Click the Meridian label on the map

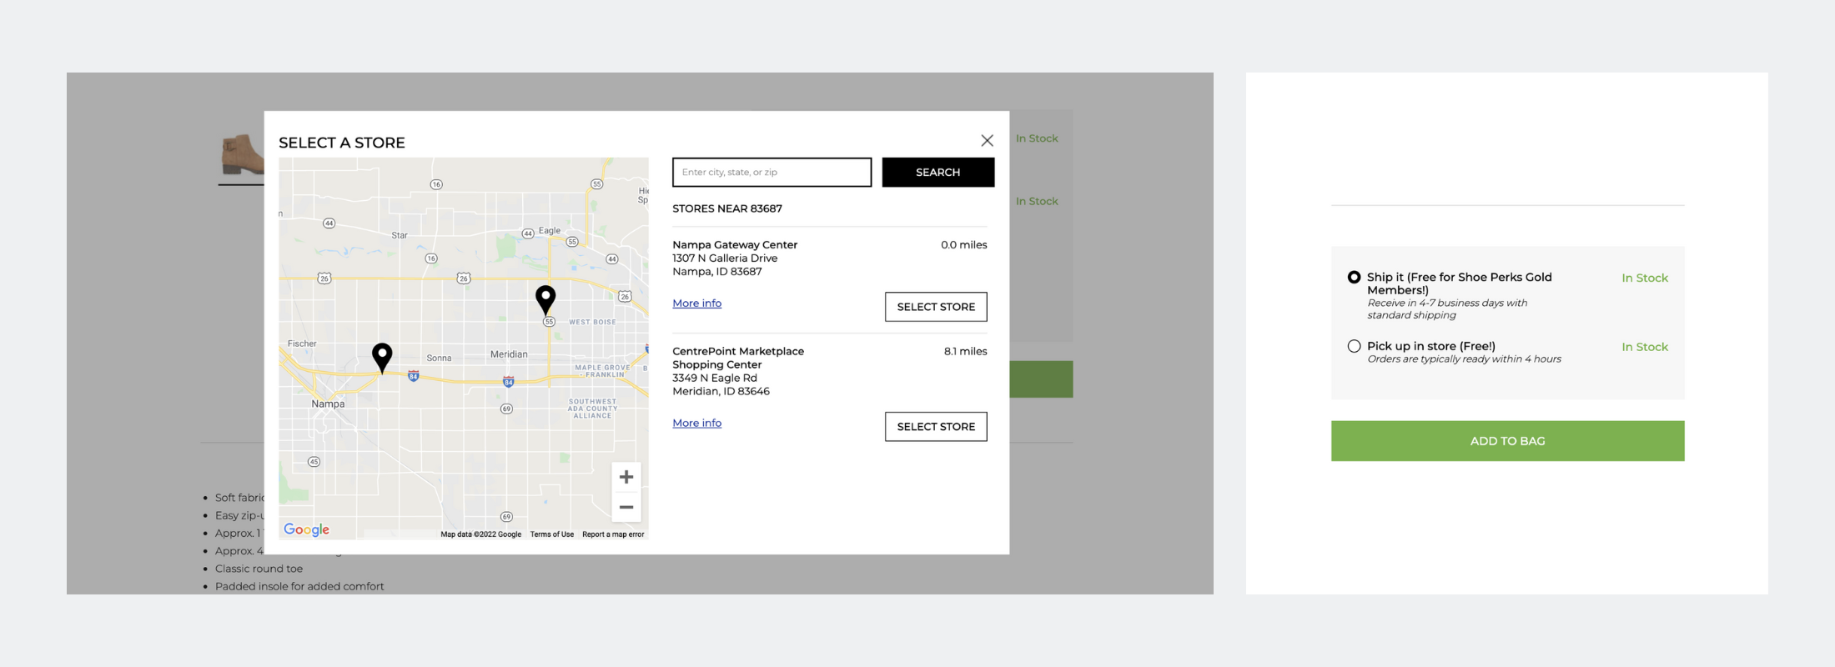point(509,354)
